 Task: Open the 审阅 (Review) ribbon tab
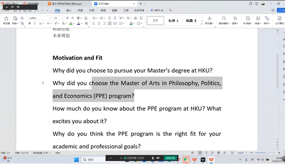pos(103,11)
